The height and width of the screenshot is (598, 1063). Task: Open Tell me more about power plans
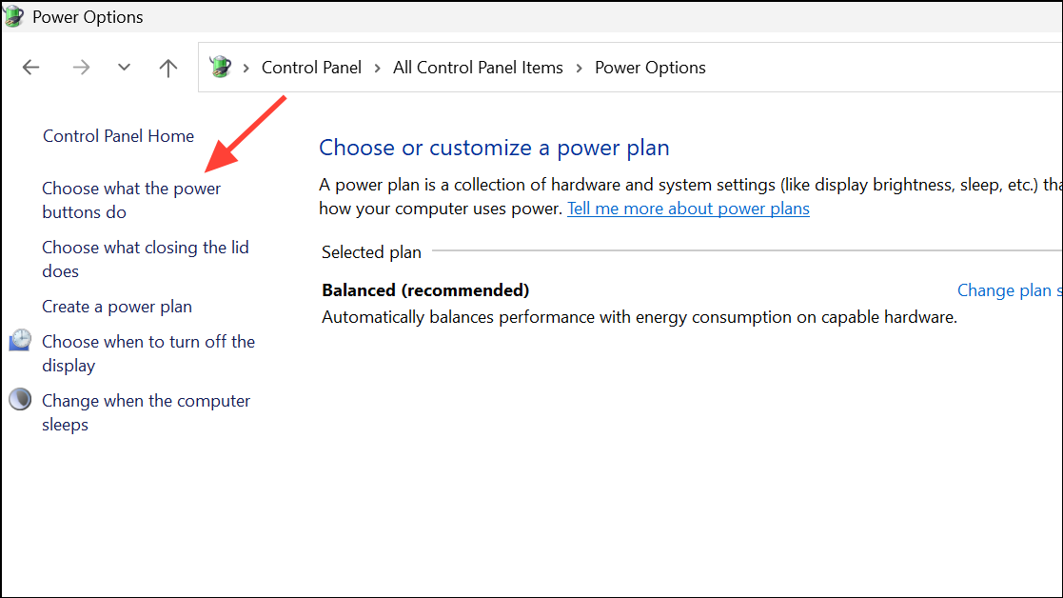tap(688, 209)
